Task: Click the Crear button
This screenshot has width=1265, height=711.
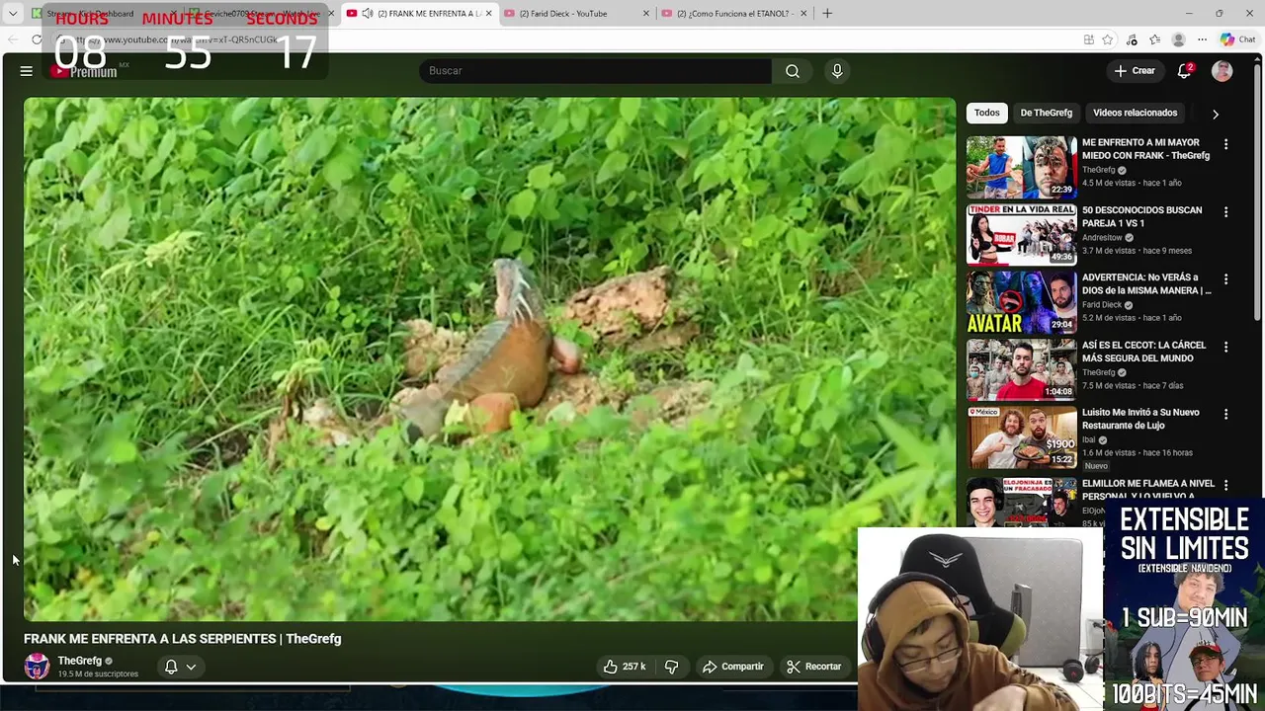Action: [1135, 71]
